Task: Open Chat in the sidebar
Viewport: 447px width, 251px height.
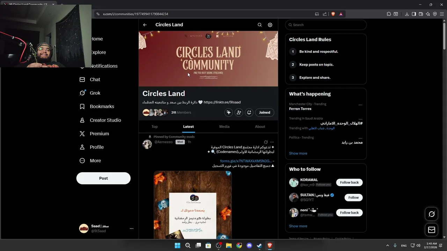Action: tap(90, 79)
